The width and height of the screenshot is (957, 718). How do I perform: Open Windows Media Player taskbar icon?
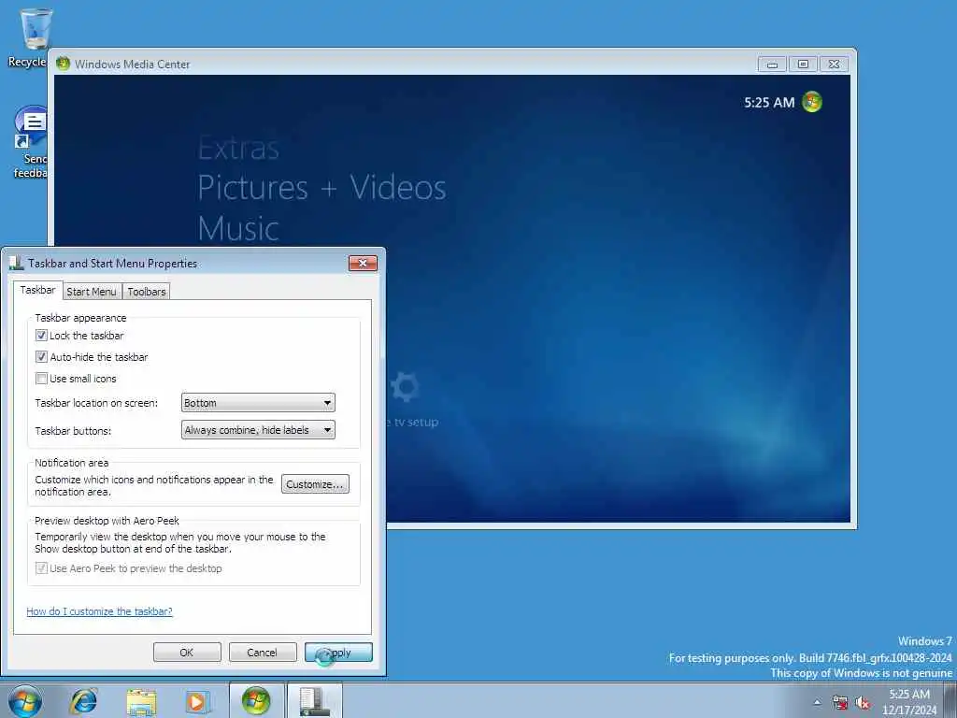[198, 701]
